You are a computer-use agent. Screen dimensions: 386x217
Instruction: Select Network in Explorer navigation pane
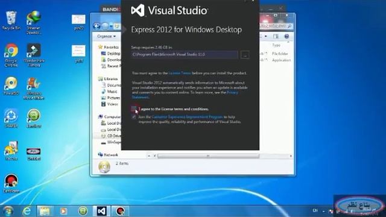point(108,155)
